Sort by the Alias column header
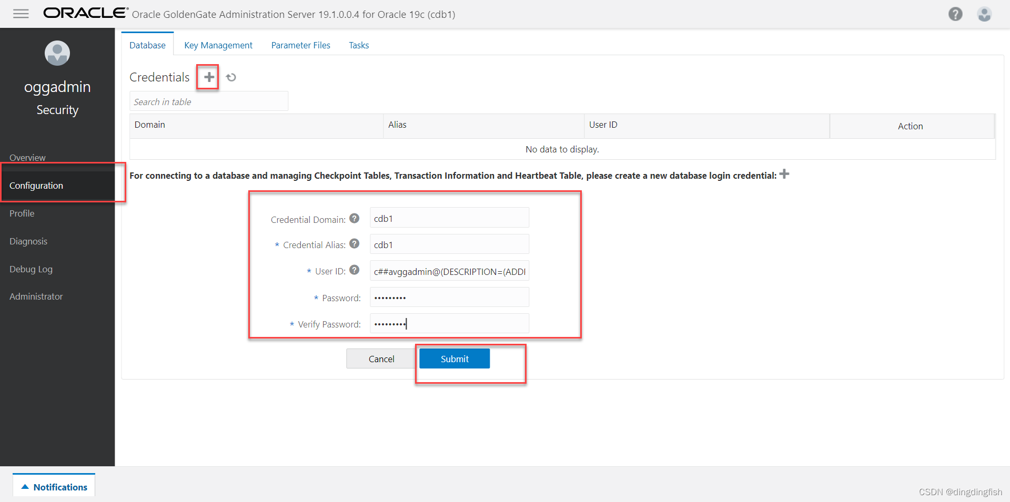Viewport: 1010px width, 502px height. 484,125
